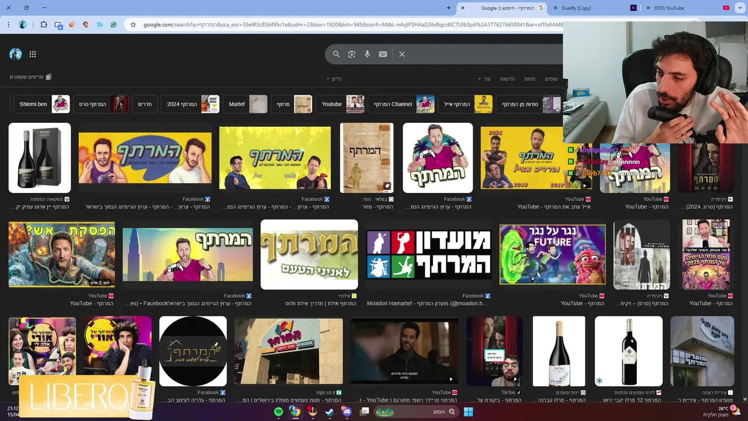
Task: Open the המרתף לאניני הטעם thumbnail
Action: point(309,255)
